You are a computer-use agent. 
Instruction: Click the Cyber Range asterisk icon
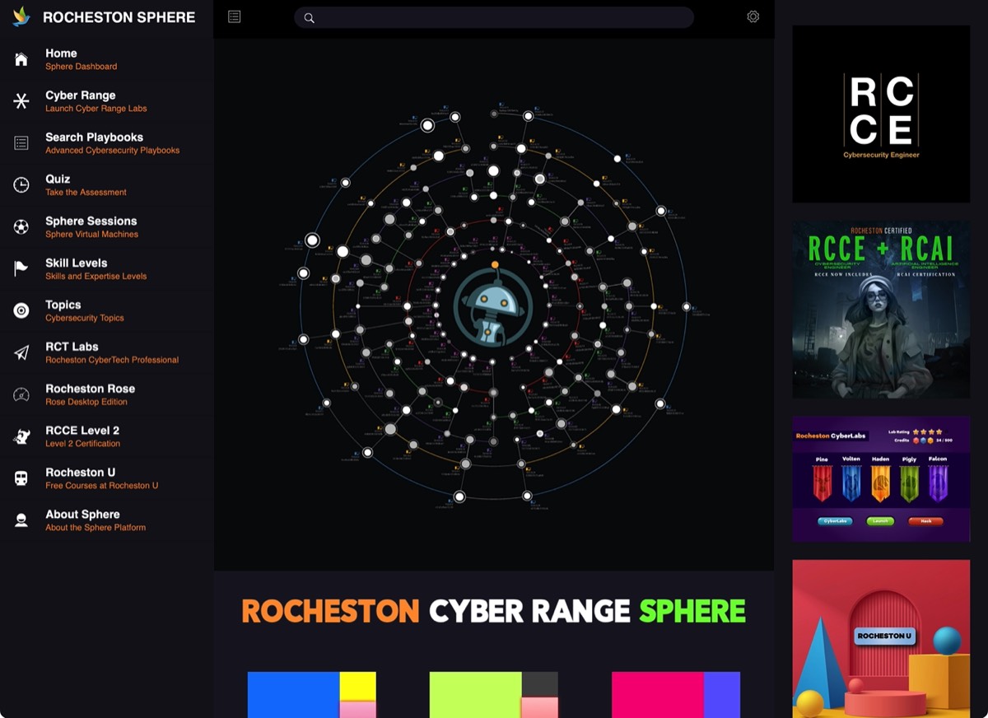(x=21, y=101)
